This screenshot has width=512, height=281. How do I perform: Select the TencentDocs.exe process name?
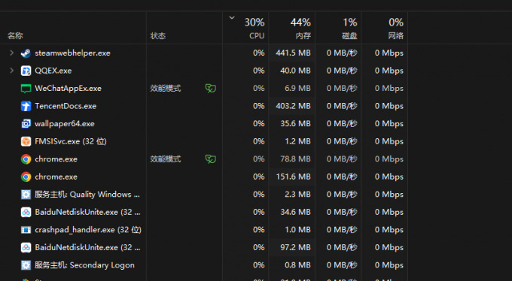tap(66, 106)
